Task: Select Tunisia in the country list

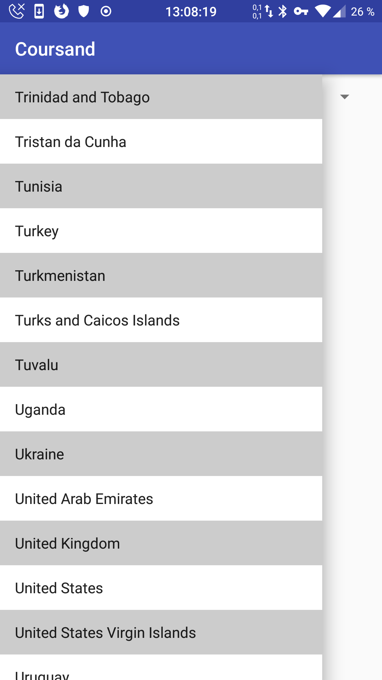Action: tap(161, 186)
